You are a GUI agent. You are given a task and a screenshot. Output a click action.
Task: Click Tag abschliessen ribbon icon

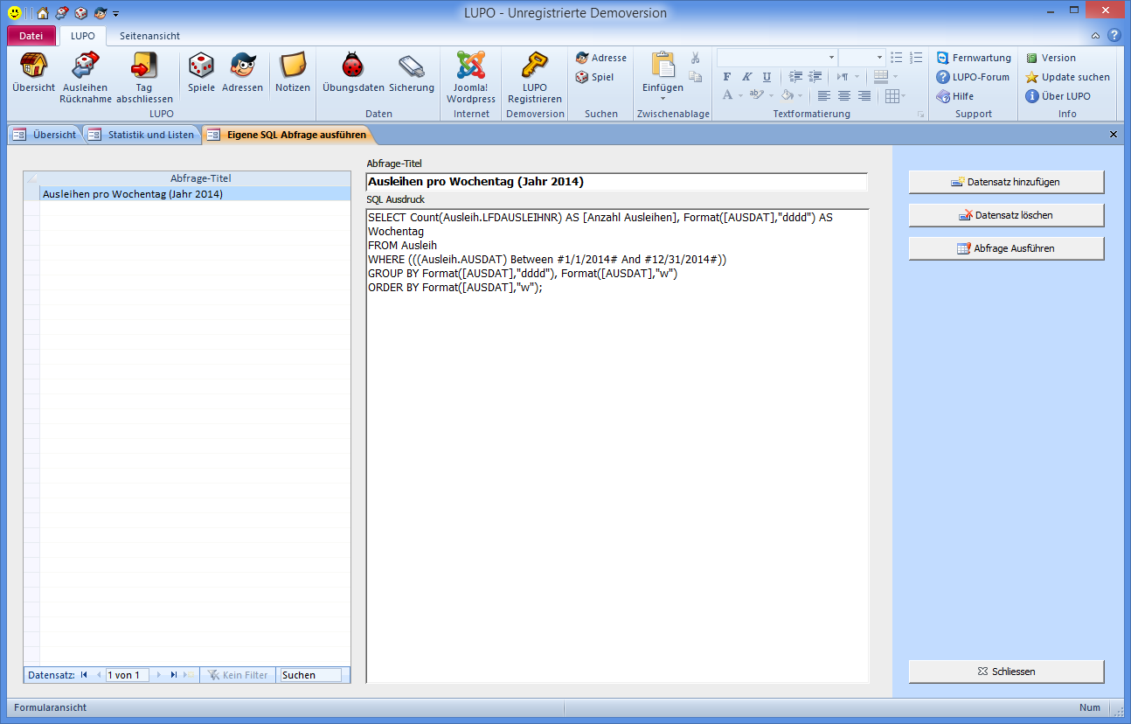(144, 78)
